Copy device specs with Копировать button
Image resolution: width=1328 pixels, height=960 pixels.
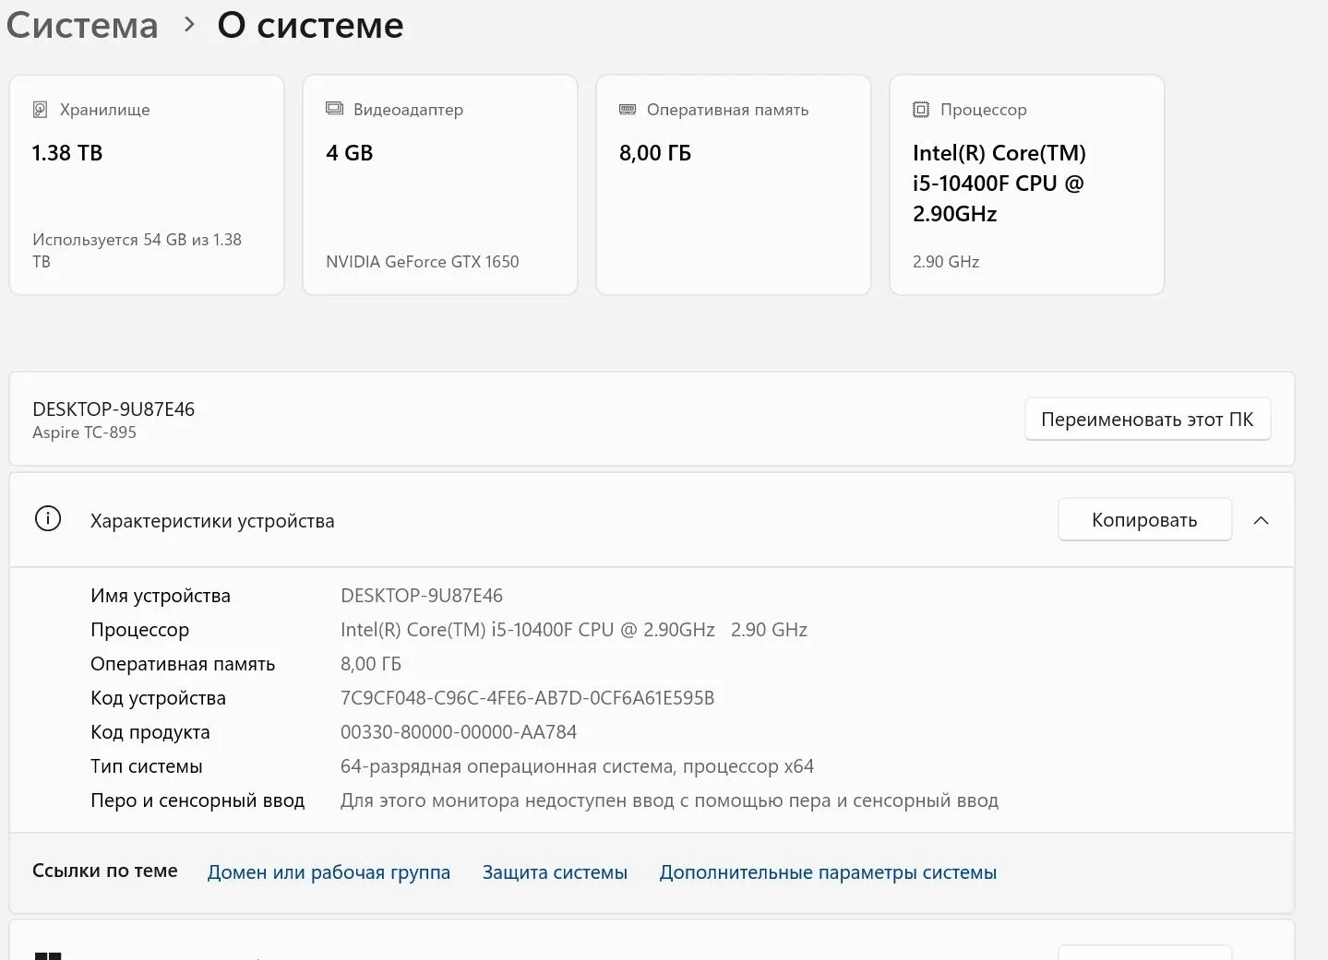click(x=1144, y=520)
